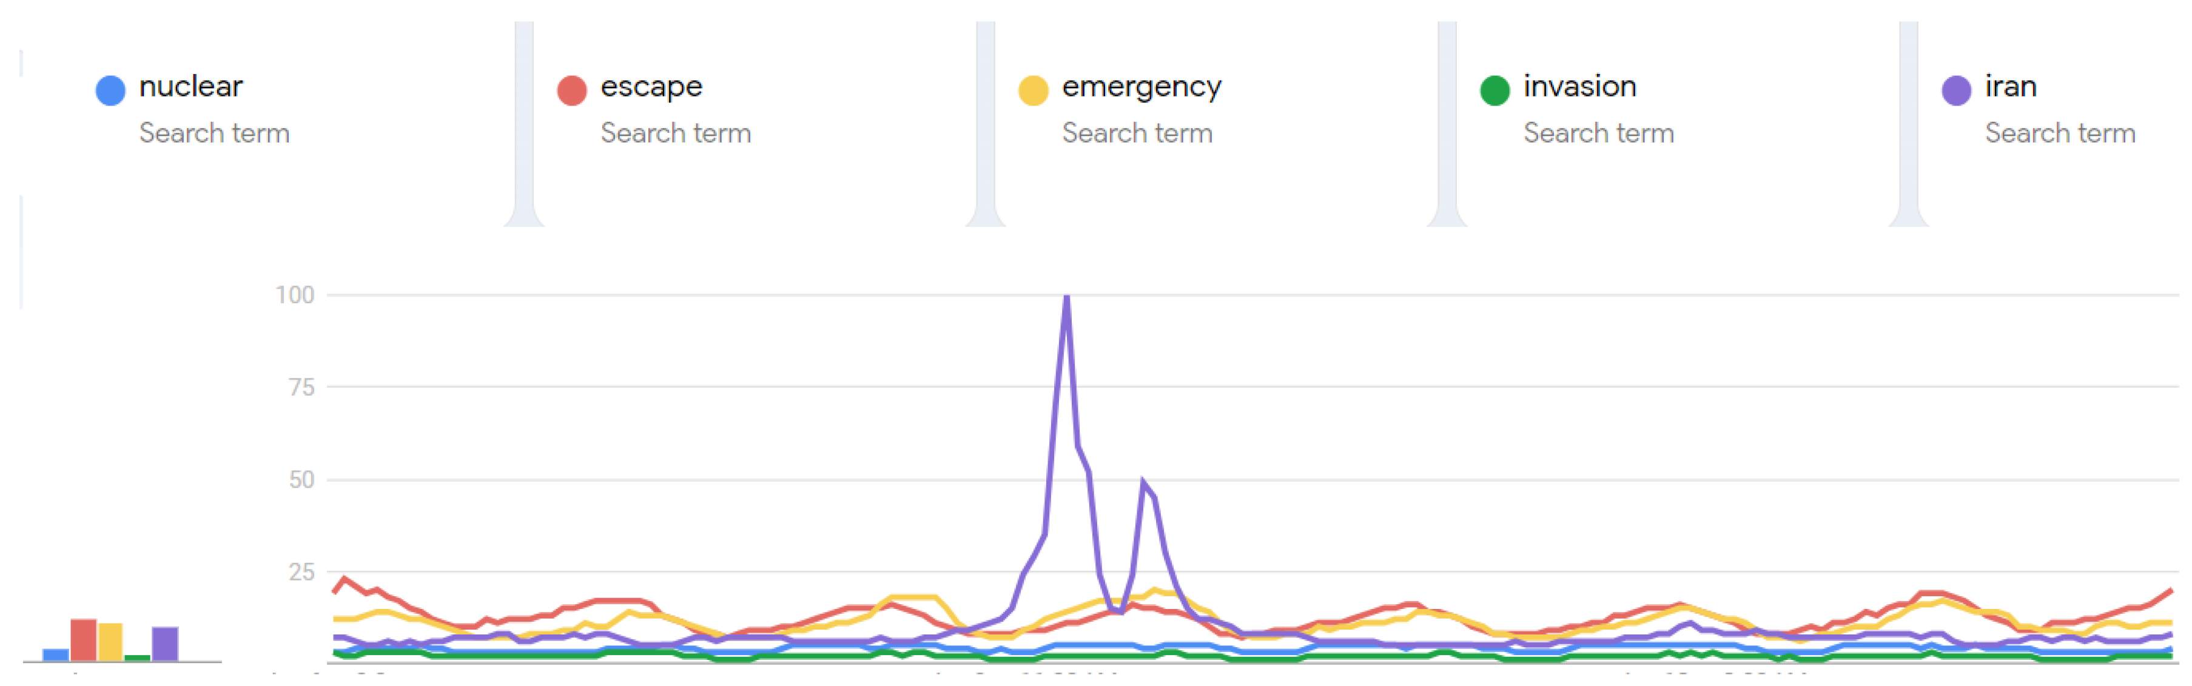Select the escape search term label
The image size is (2192, 686).
[651, 87]
